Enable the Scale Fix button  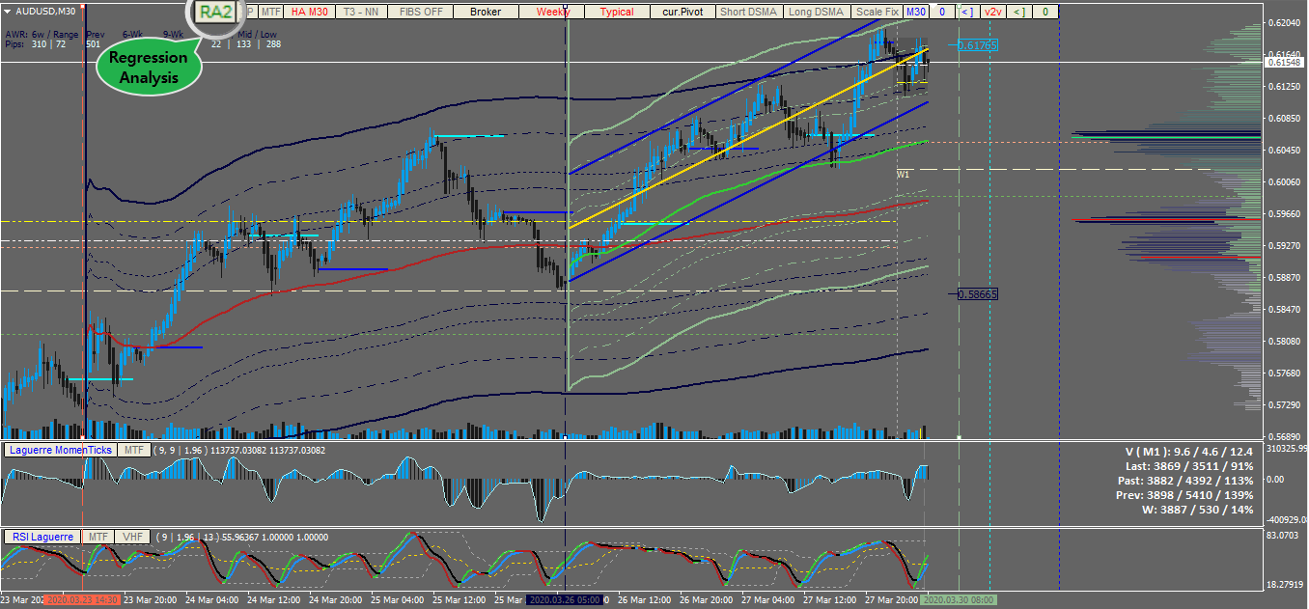[x=877, y=12]
